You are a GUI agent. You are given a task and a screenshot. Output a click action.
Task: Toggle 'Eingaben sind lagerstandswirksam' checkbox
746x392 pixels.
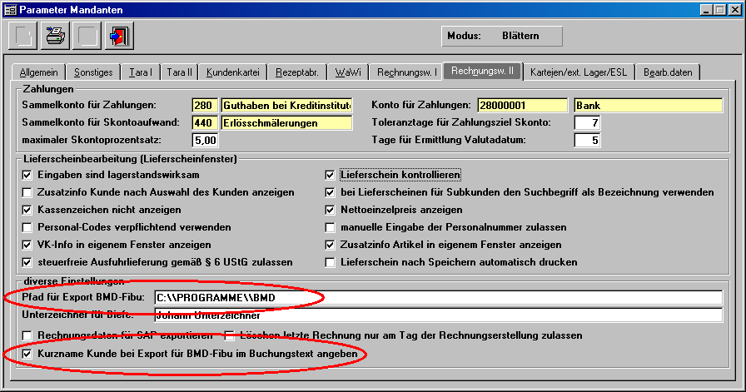(27, 175)
